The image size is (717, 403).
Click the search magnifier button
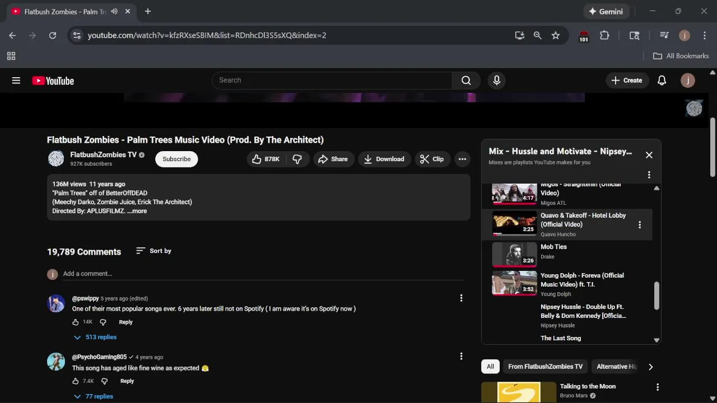coord(466,81)
